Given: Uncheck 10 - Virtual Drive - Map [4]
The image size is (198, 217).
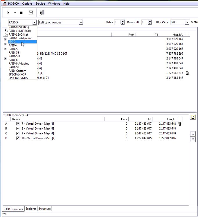Looking at the screenshot, I should click(x=18, y=138).
